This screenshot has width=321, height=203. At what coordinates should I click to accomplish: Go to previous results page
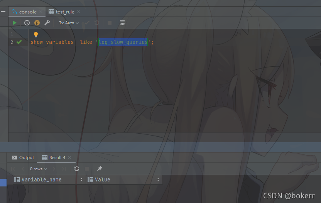(x=23, y=169)
